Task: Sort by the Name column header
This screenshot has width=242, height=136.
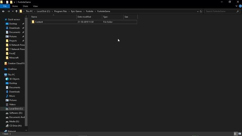Action: (x=53, y=17)
